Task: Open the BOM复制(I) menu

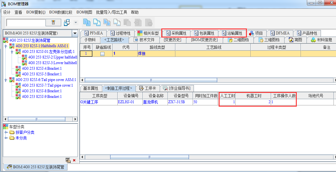Action: tap(36, 13)
